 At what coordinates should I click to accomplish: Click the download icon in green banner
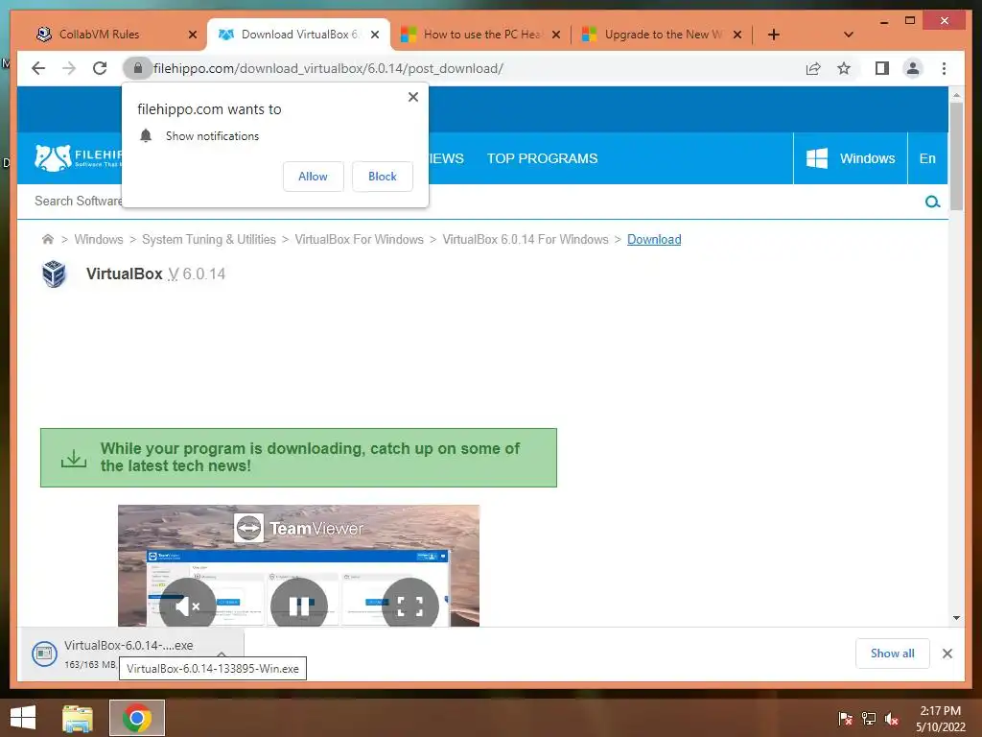click(x=74, y=458)
